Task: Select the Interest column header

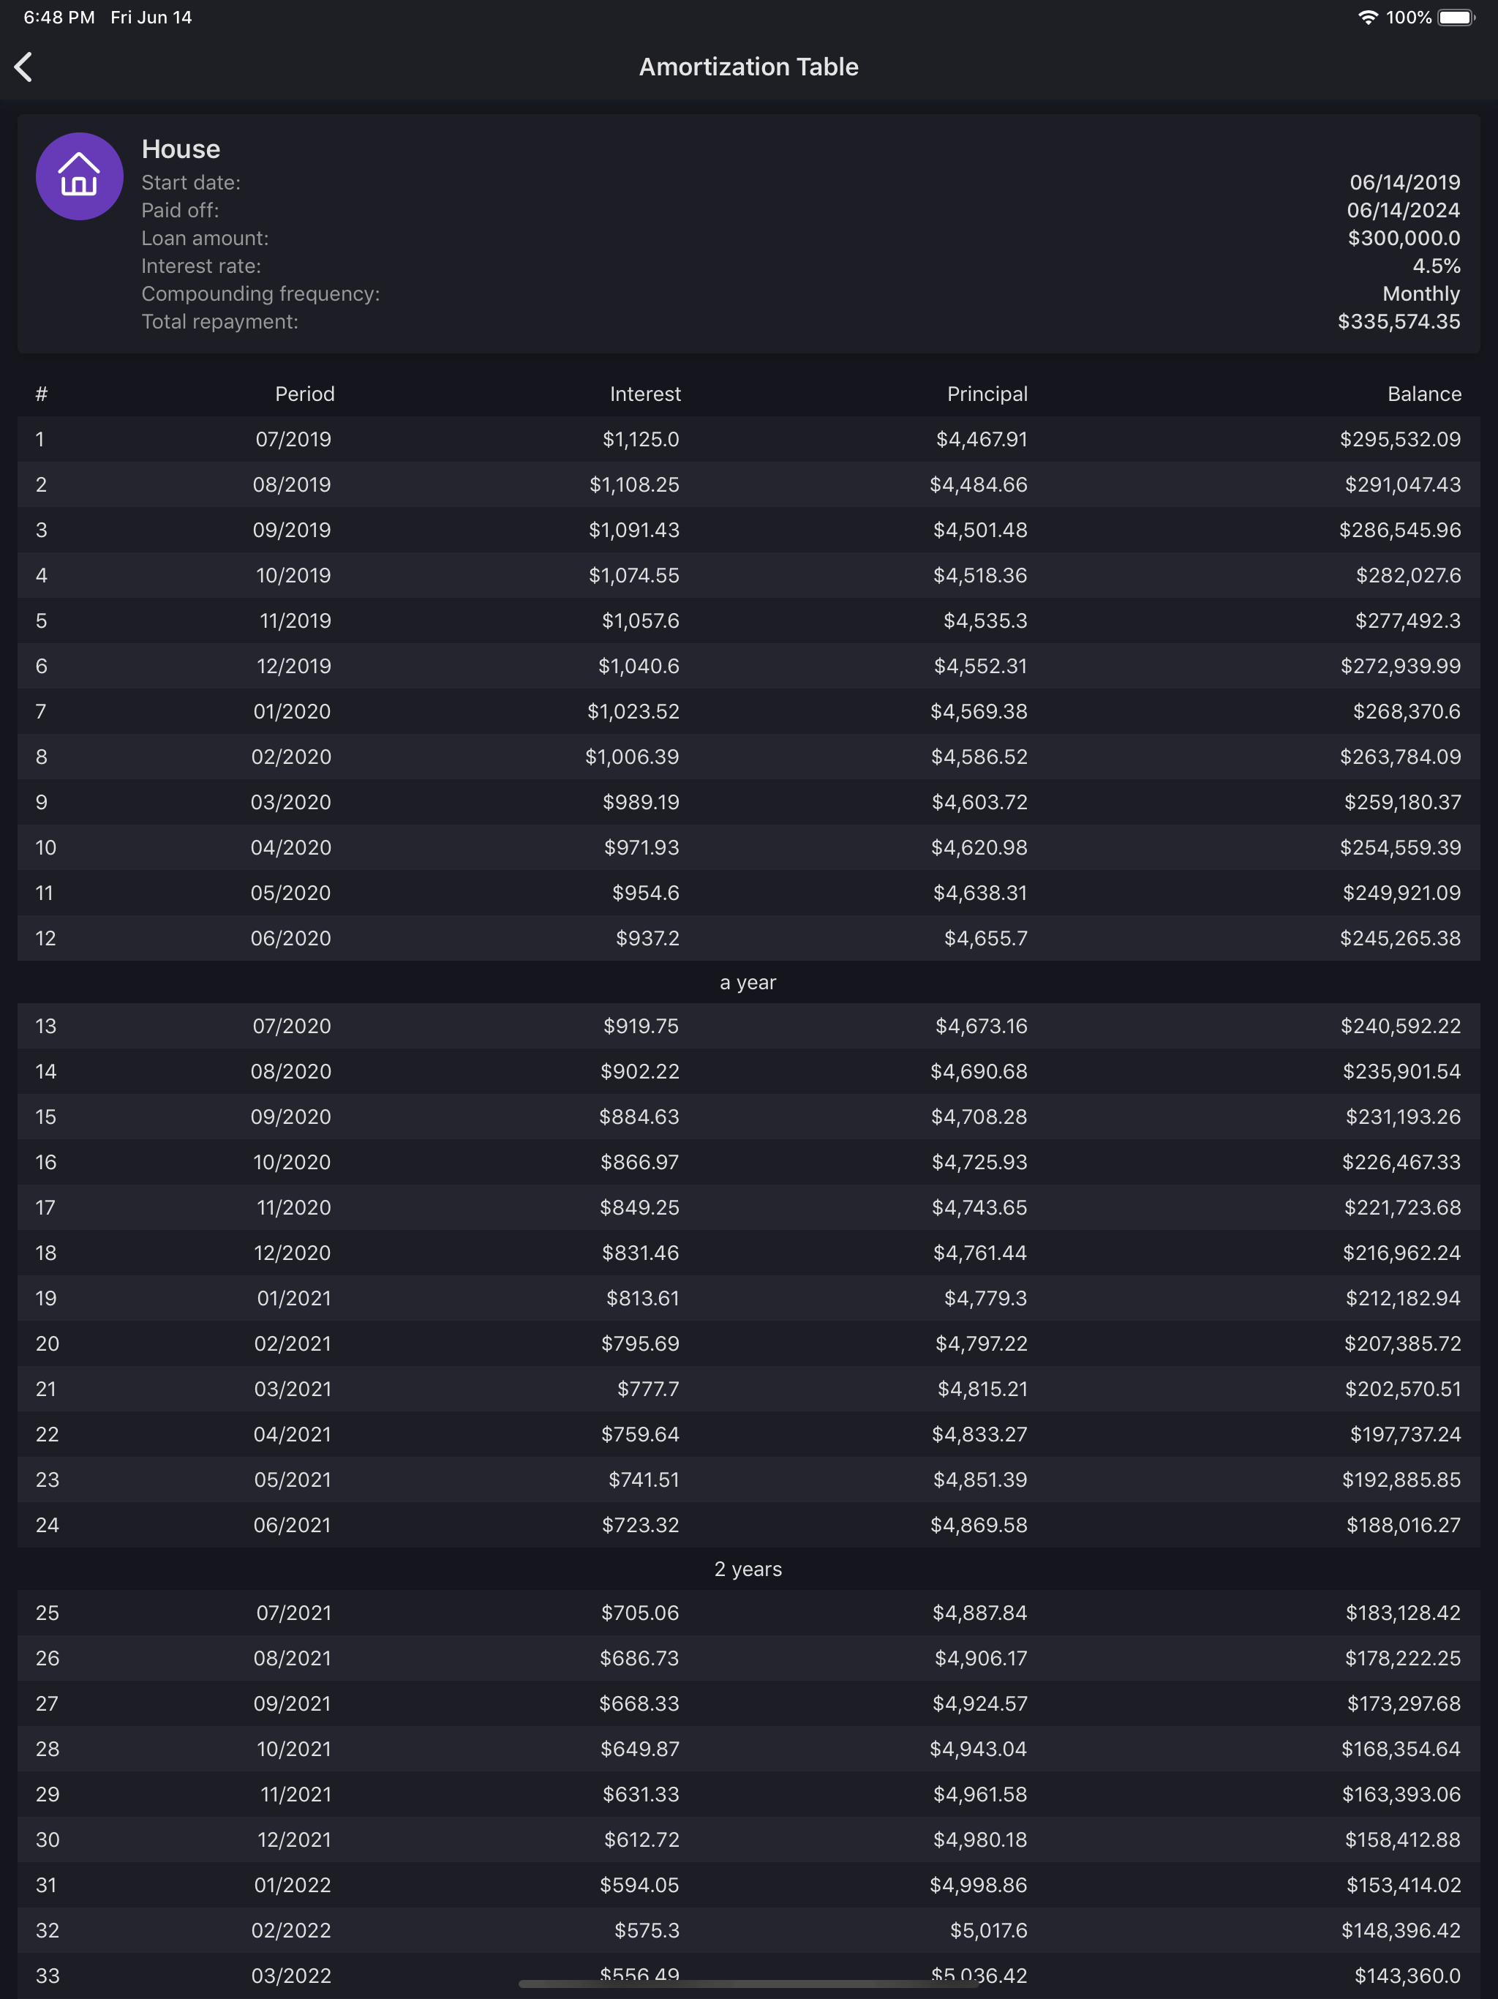Action: point(643,393)
